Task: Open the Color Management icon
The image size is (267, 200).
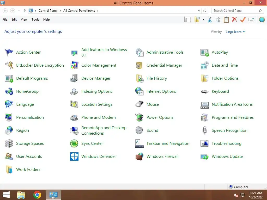Action: 74,65
